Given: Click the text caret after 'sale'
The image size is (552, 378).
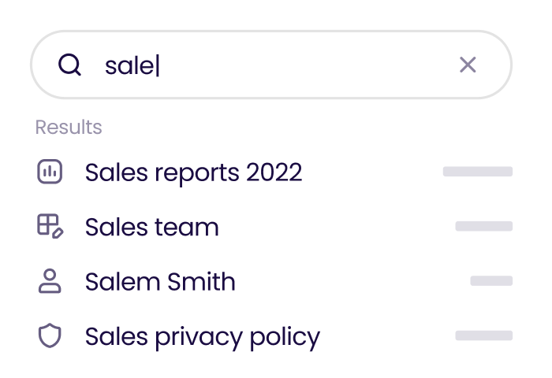Looking at the screenshot, I should [158, 66].
